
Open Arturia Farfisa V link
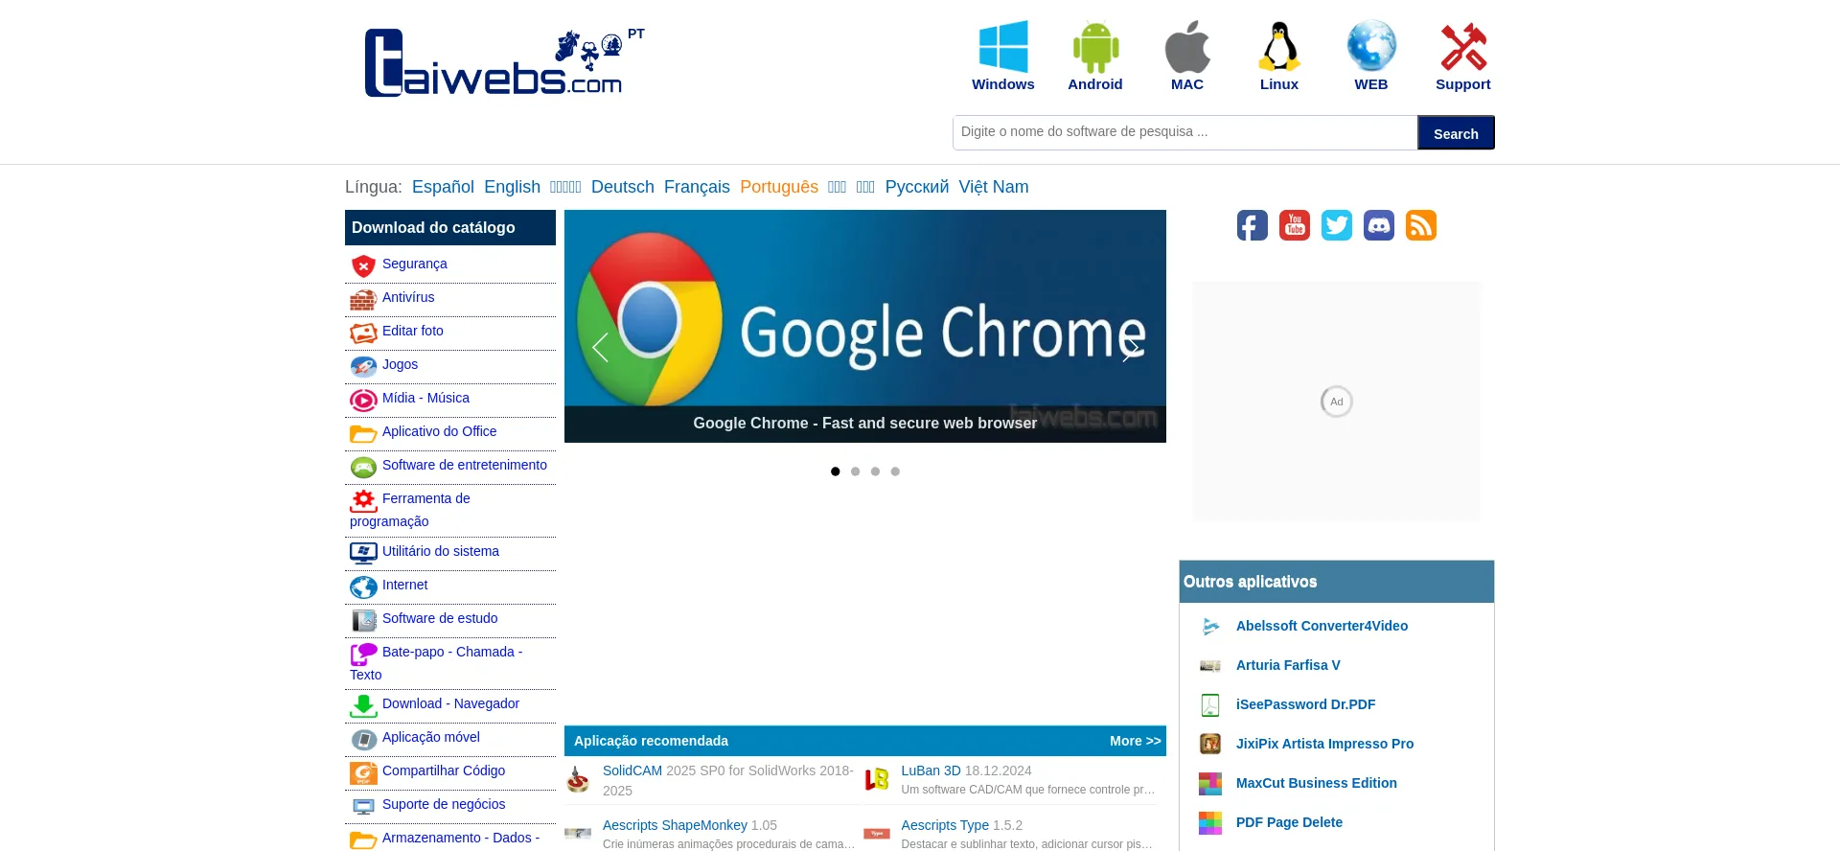point(1288,665)
